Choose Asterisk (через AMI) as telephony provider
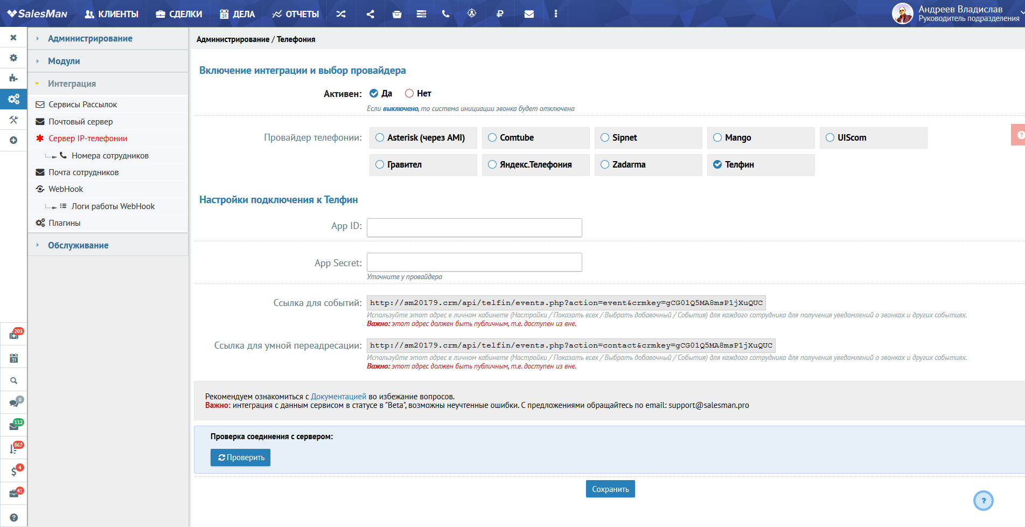 pyautogui.click(x=380, y=137)
